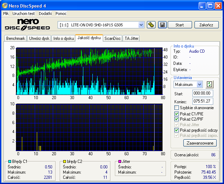Viewport: 224px width, 184px height.
Task: Click the C2 errors lower graph
Action: click(x=89, y=127)
